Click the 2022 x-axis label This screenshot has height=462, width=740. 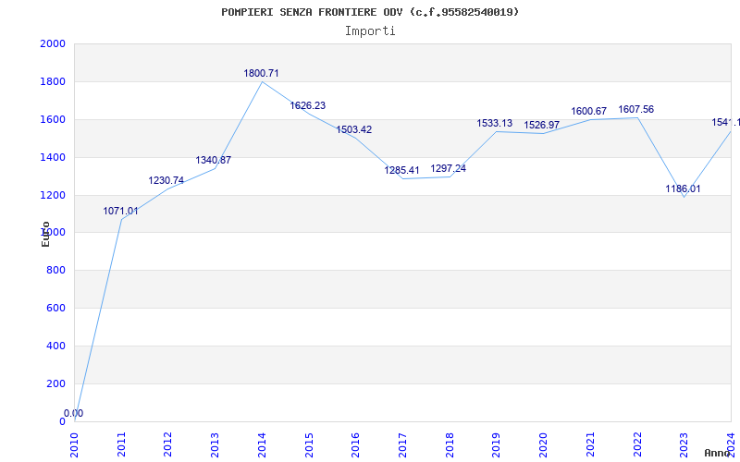(637, 444)
